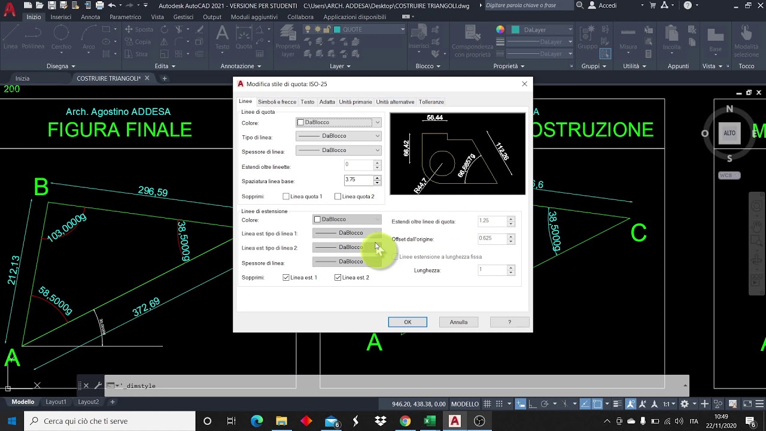Select the Linea draw tool in ribbon
Image resolution: width=766 pixels, height=431 pixels.
10,37
